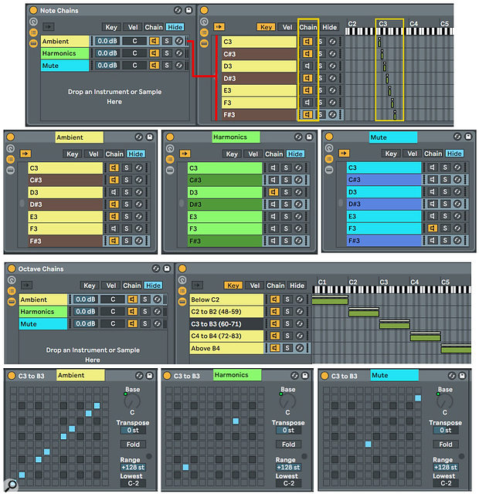Open hot-swap in Harmonics rack title bar
Image resolution: width=479 pixels, height=497 pixels.
298,137
